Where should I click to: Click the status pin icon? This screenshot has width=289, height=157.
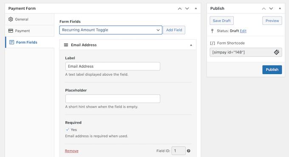[212, 31]
